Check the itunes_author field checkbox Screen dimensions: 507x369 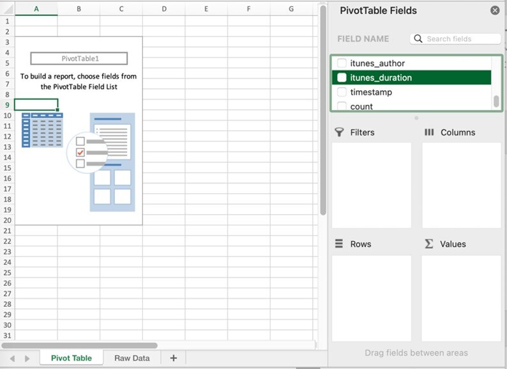coord(342,63)
